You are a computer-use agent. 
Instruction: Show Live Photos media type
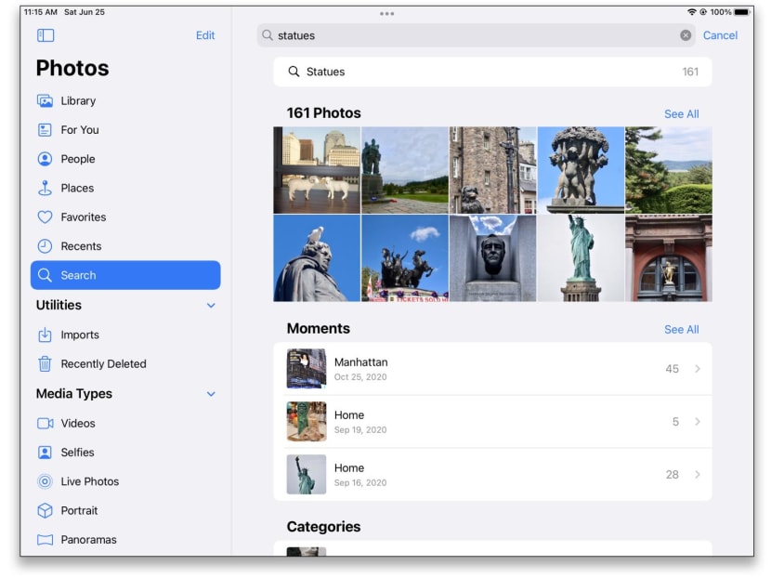click(125, 481)
